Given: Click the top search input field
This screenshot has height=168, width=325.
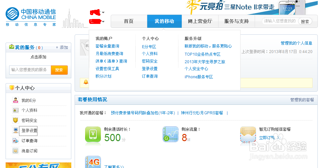Looking at the screenshot, I should point(280,21).
